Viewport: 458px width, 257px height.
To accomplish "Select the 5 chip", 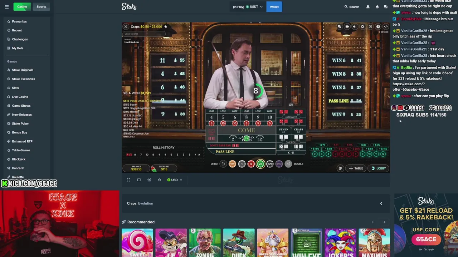I will pos(251,164).
